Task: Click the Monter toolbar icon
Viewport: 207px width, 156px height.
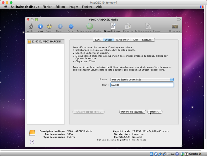Action: pos(60,26)
